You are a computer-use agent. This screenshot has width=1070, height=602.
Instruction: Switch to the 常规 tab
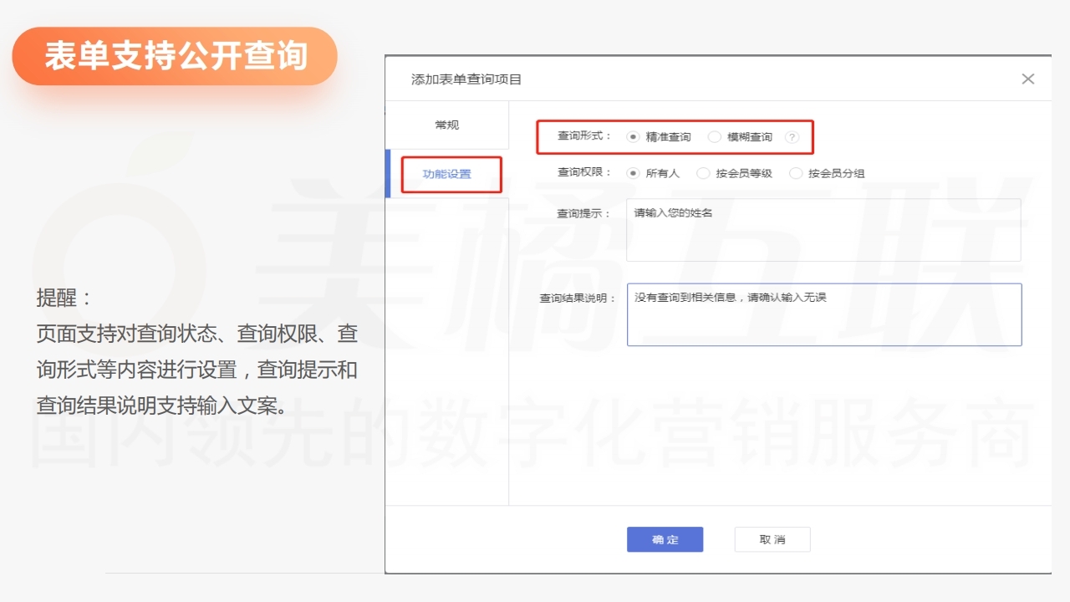tap(447, 125)
